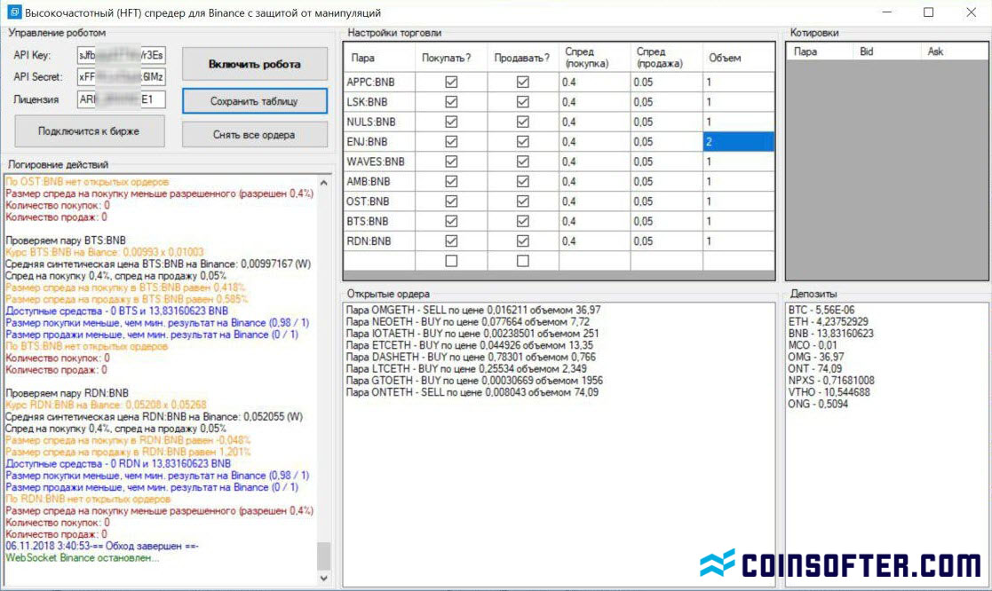Select the WAVES:BNB pair cell
The width and height of the screenshot is (992, 591).
coord(379,162)
